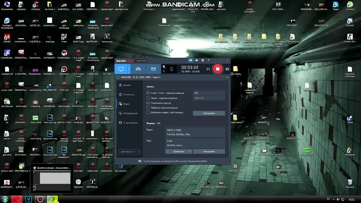The image size is (361, 203).
Task: Switch to game recording mode gamepad icon
Action: click(x=138, y=69)
